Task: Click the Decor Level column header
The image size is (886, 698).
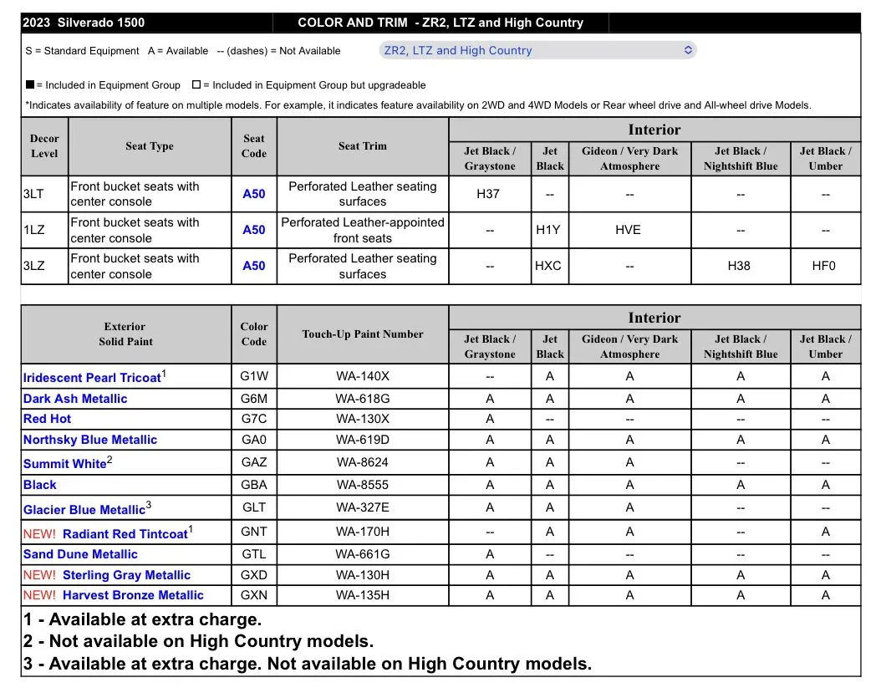Action: click(44, 145)
